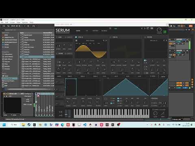Toggle BPM sync checkbox in LFO
The width and height of the screenshot is (195, 146).
click(x=118, y=99)
